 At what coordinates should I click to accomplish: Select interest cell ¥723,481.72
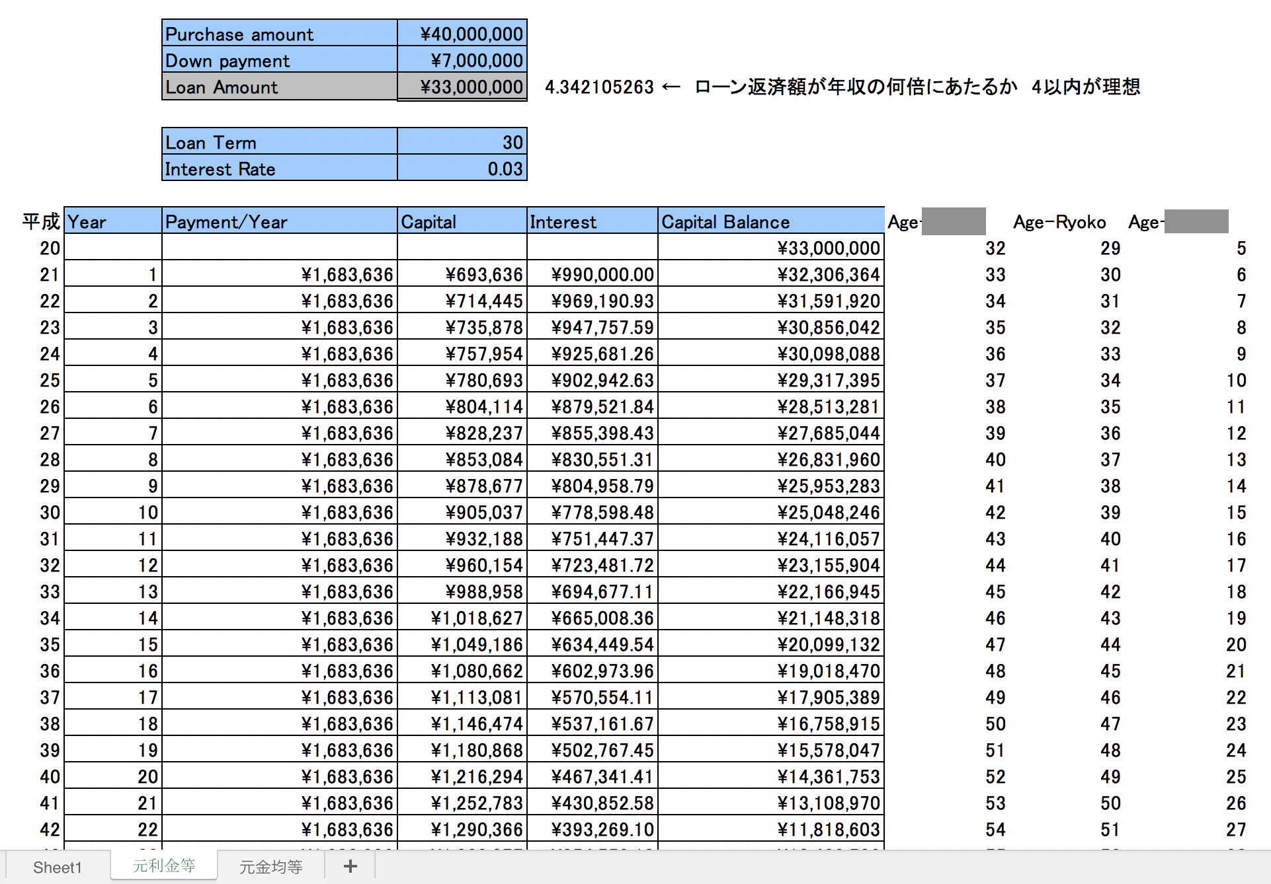(x=593, y=565)
